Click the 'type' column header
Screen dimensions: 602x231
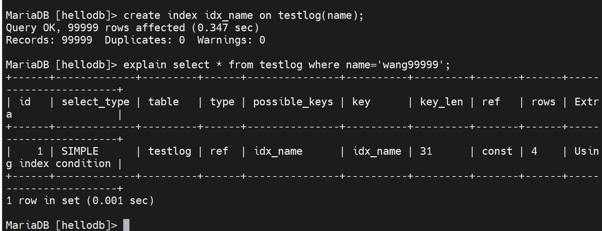[x=222, y=102]
